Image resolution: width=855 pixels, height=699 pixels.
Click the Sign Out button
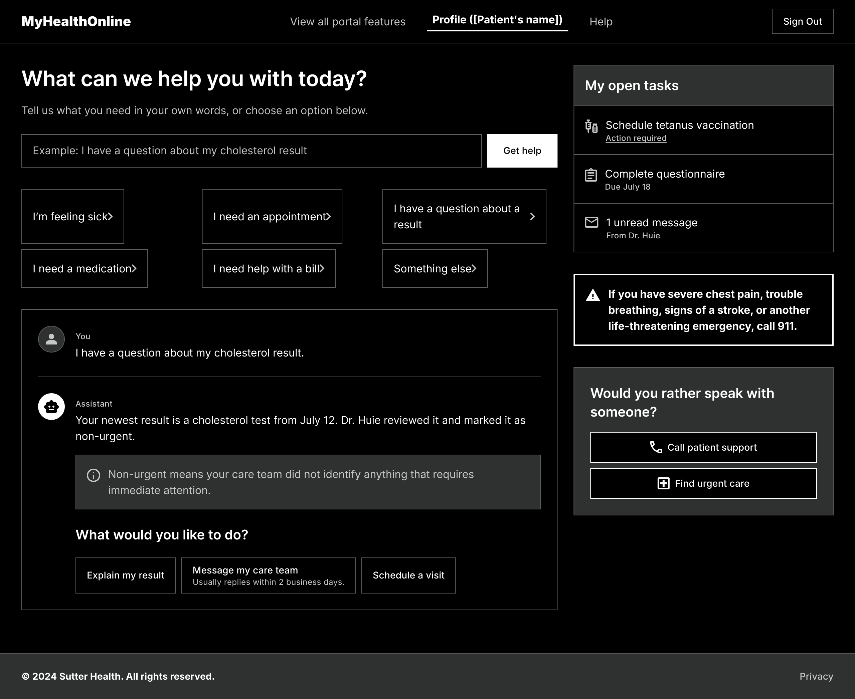[x=802, y=21]
